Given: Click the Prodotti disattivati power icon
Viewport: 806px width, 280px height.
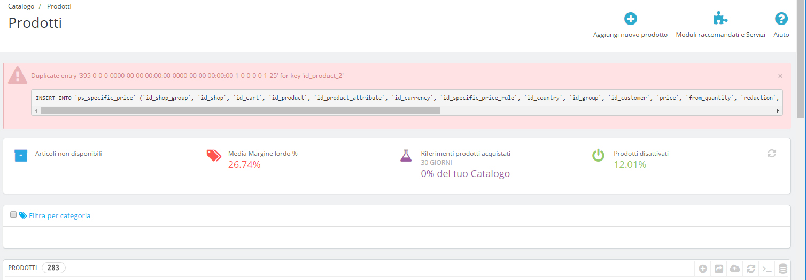Looking at the screenshot, I should 598,155.
